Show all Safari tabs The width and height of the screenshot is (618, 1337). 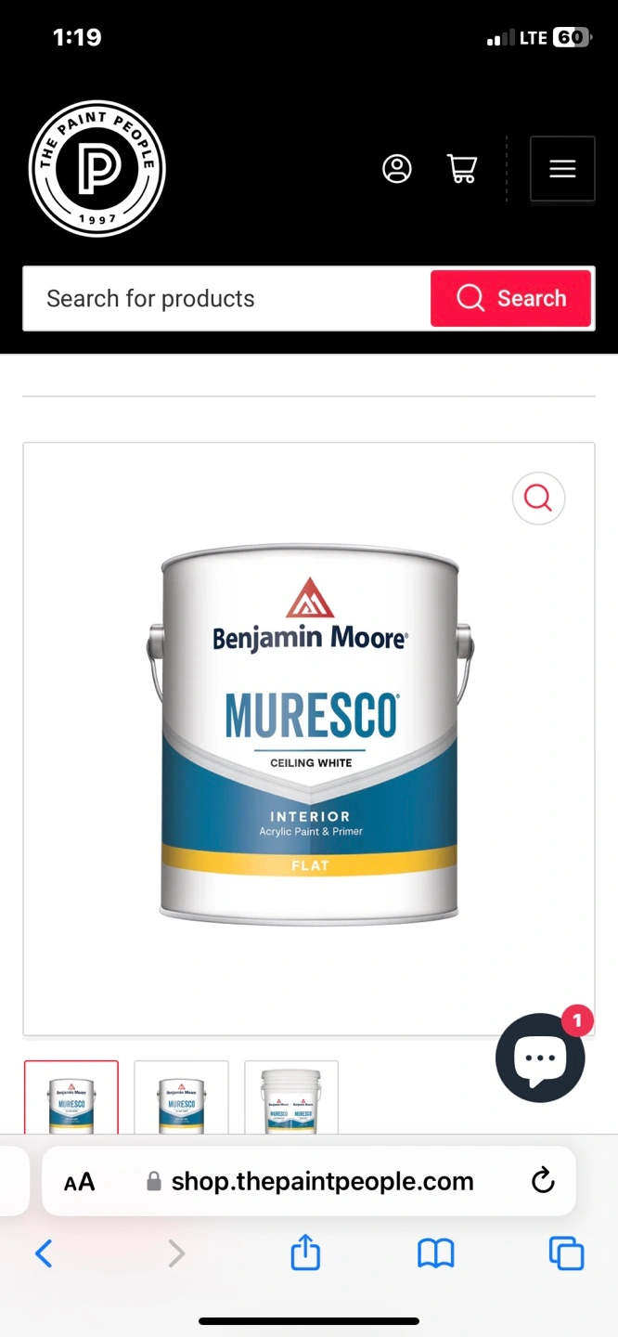pyautogui.click(x=566, y=1253)
